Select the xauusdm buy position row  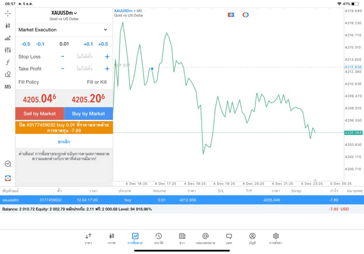171,200
